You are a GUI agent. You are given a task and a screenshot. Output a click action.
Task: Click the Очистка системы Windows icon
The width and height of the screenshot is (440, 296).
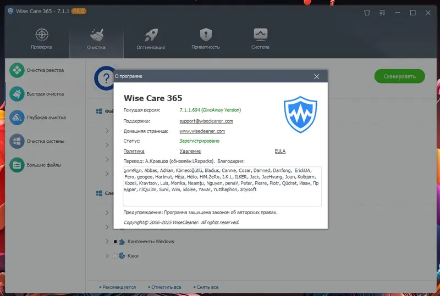17,141
